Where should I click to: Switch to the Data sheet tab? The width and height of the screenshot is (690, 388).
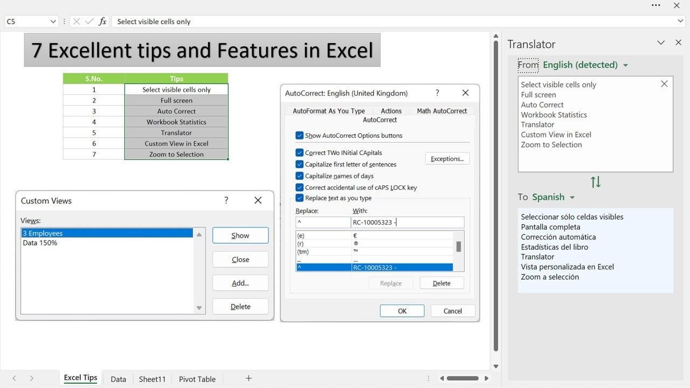[x=118, y=379]
